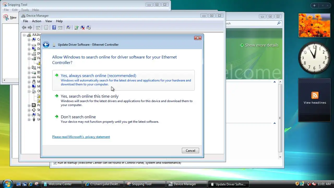Toggle the Run at startup checkbox
Screen dimensions: 334x188
(55, 163)
